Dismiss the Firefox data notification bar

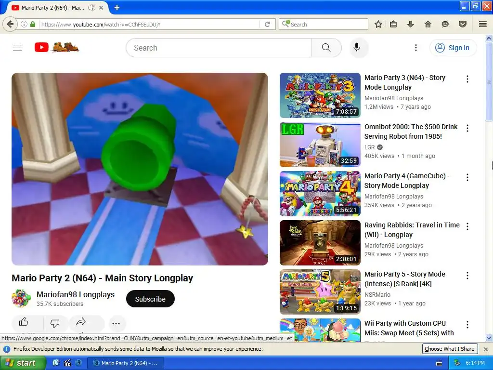[x=485, y=349]
